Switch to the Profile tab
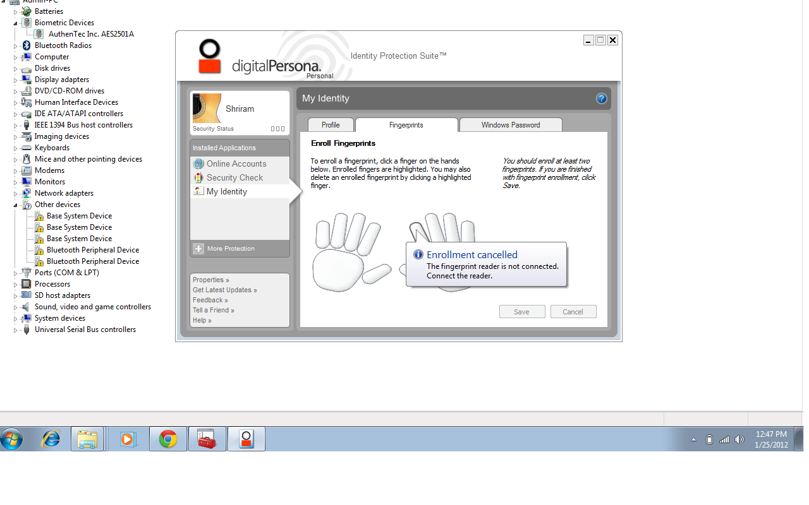 331,125
